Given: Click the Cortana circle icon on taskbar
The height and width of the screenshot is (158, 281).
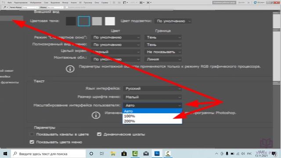Looking at the screenshot, I should click(91, 154).
